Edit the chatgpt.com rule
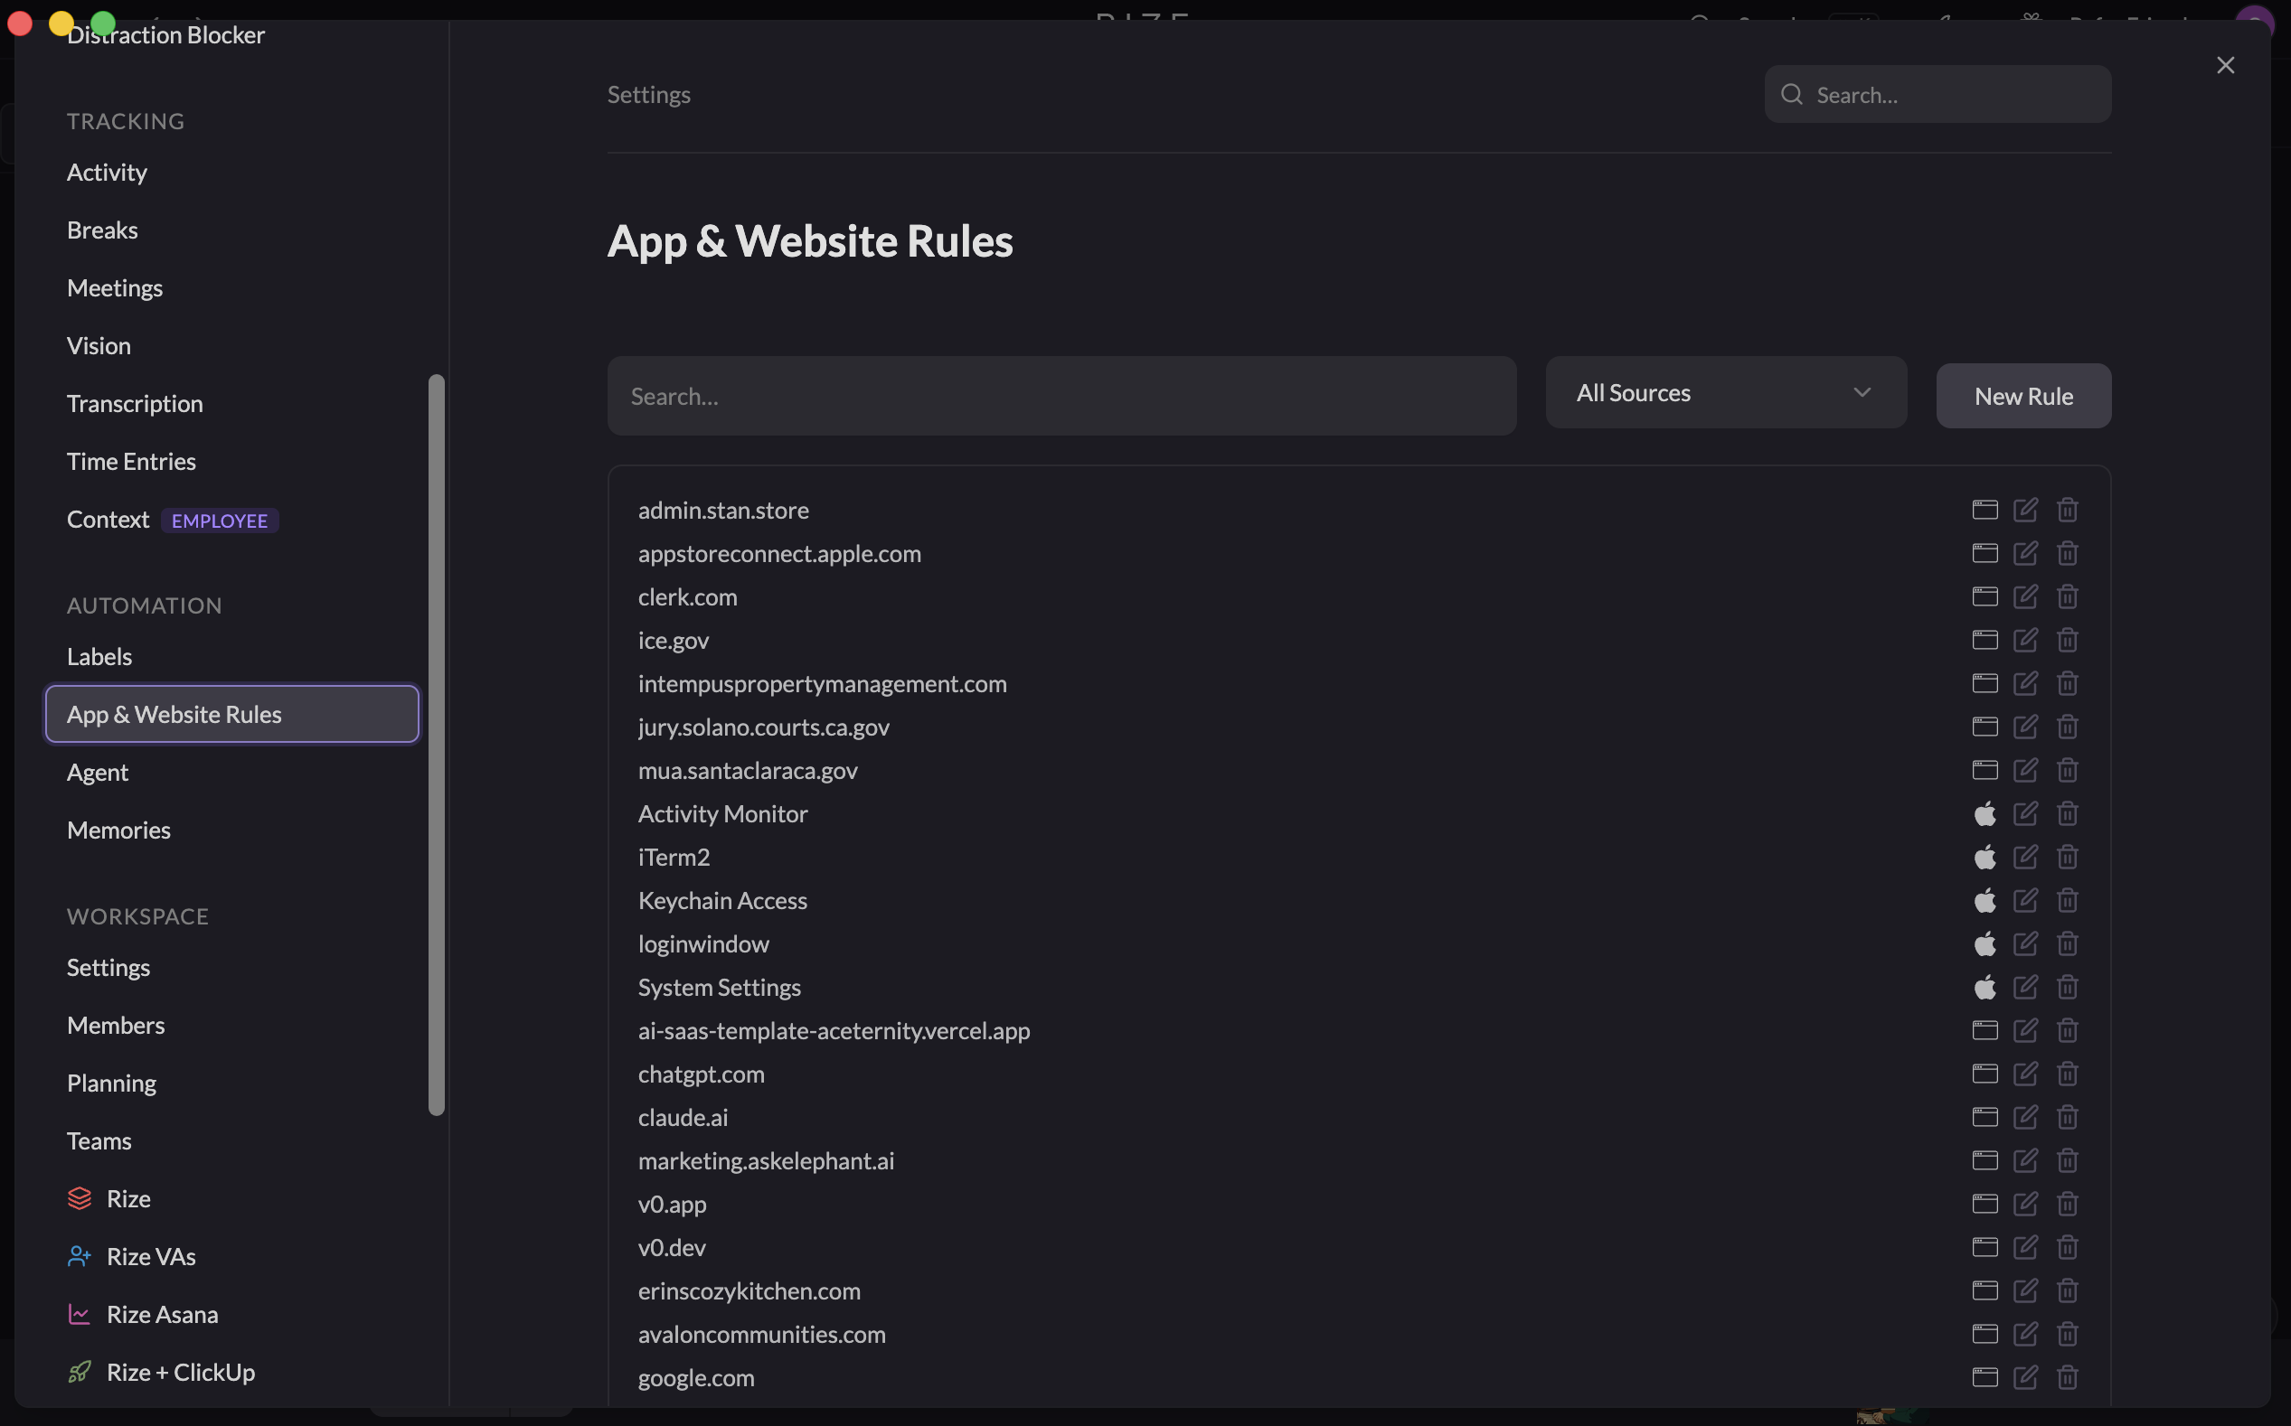 (x=2025, y=1074)
